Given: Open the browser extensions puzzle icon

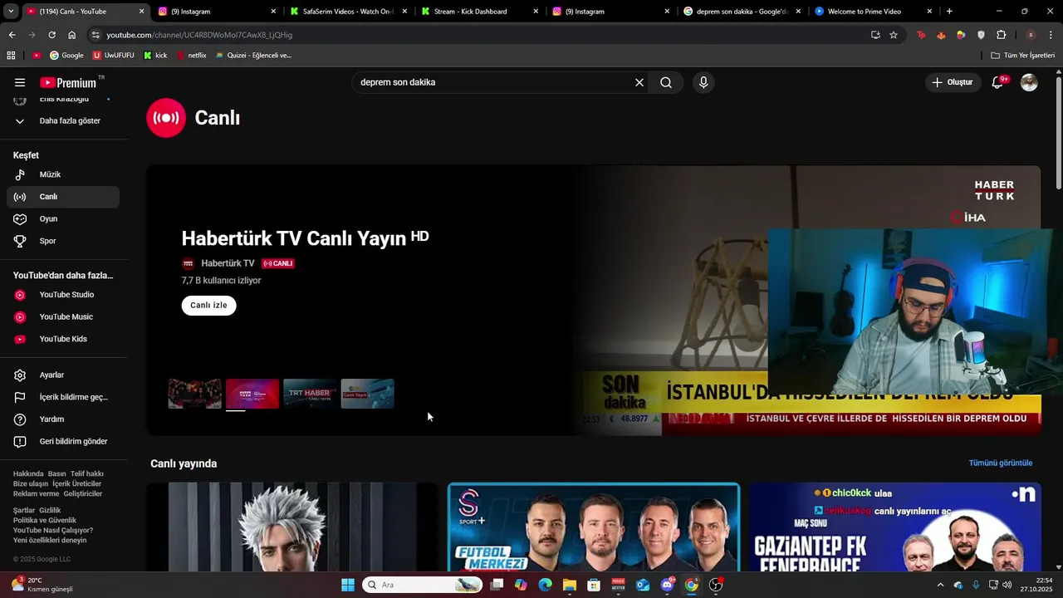Looking at the screenshot, I should [1001, 35].
